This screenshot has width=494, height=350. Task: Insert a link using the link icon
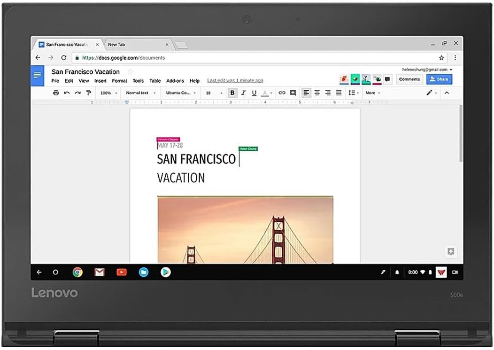pos(282,93)
